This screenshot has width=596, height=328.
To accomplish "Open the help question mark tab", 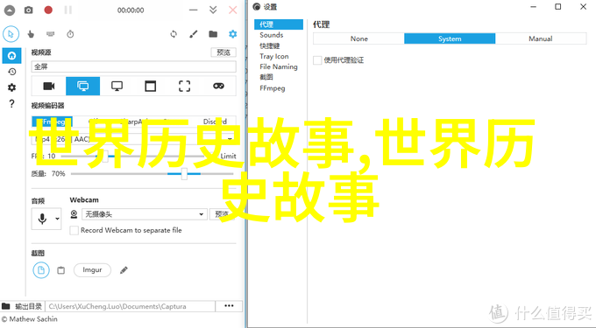I will (11, 103).
